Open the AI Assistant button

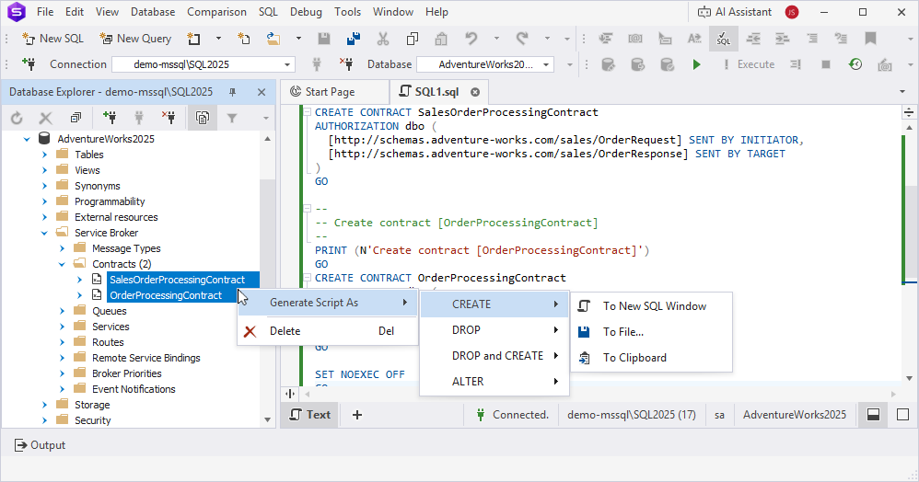click(735, 12)
